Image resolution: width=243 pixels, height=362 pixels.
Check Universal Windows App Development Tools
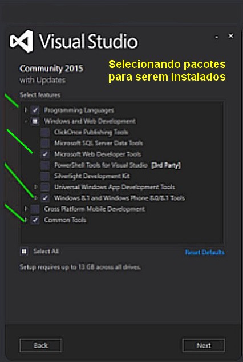point(45,187)
